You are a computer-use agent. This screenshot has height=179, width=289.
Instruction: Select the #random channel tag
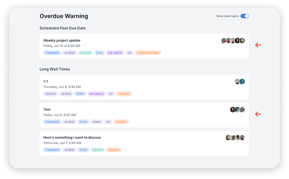tap(85, 53)
